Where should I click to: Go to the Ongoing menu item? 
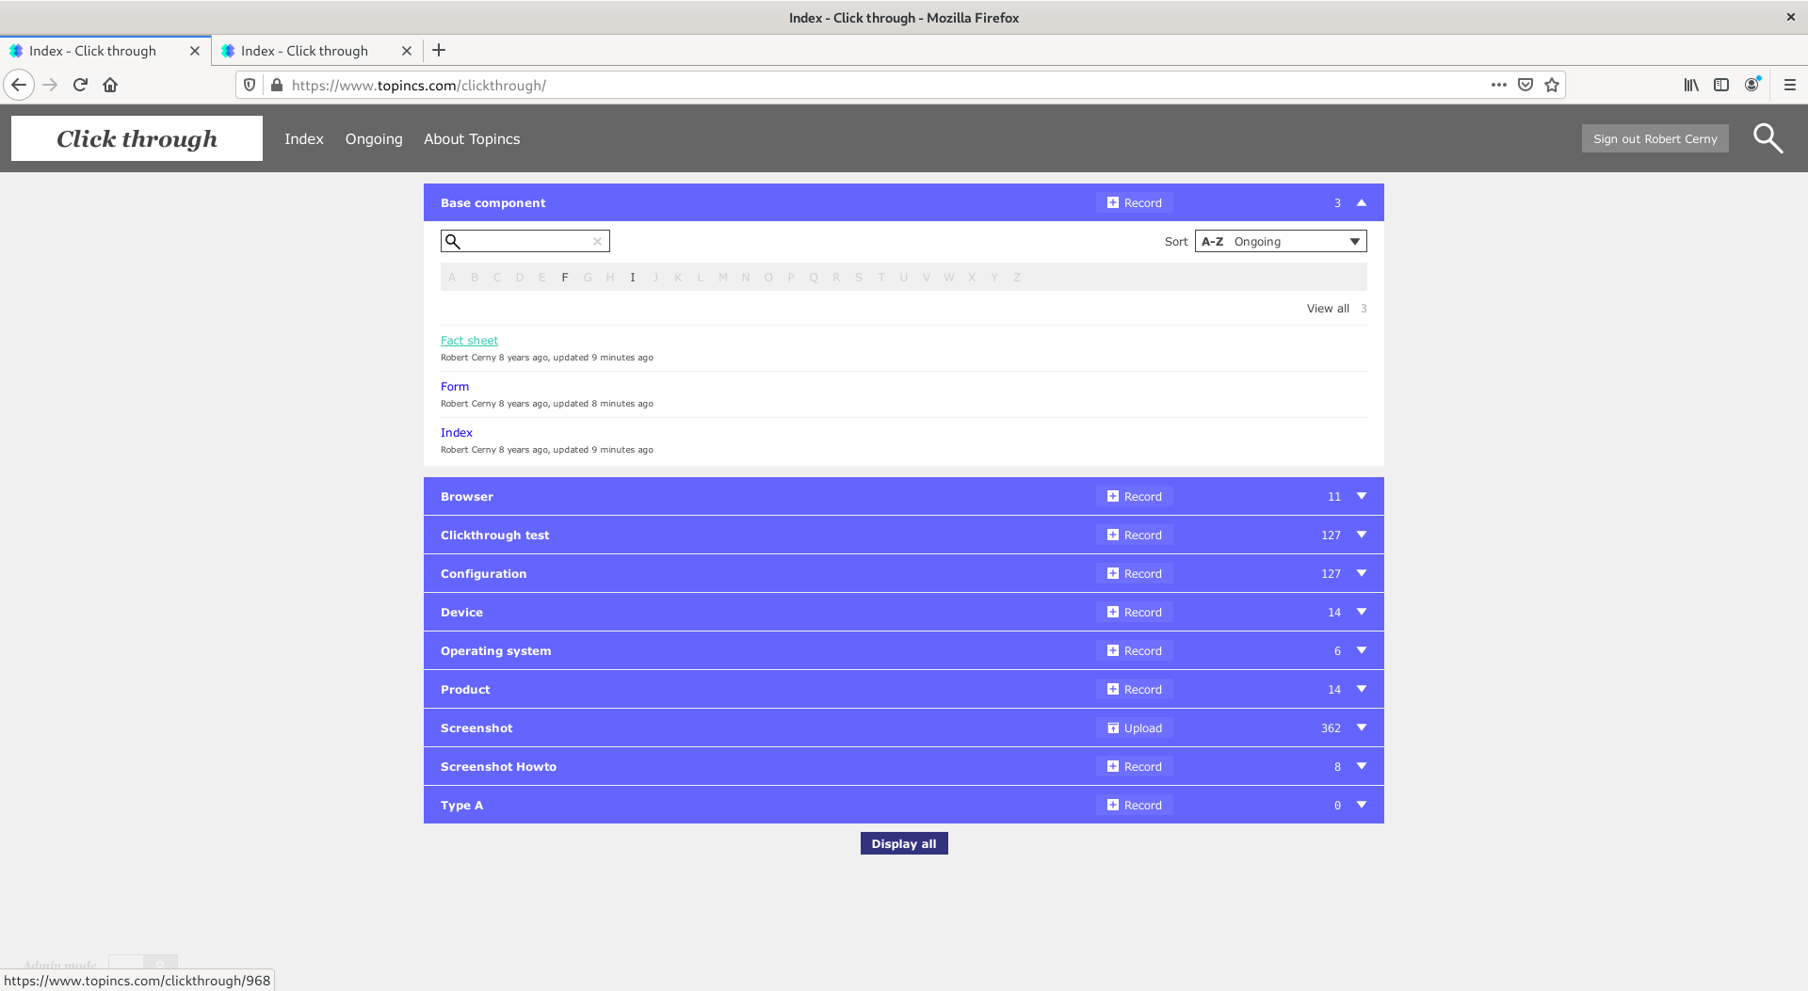[373, 139]
